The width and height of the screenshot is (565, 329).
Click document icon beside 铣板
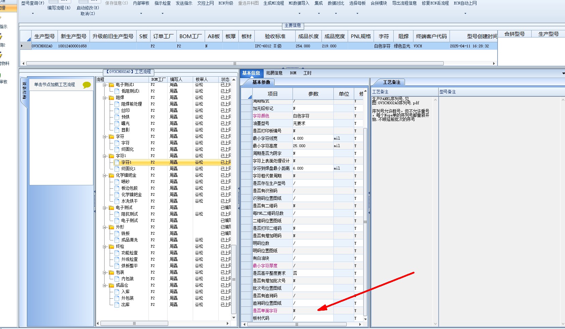pyautogui.click(x=117, y=234)
